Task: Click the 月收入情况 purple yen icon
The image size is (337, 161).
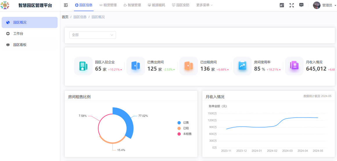Action: click(294, 66)
